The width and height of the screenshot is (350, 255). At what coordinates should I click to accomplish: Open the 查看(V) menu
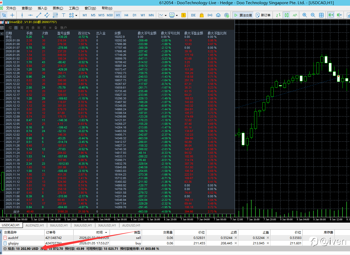coord(27,8)
